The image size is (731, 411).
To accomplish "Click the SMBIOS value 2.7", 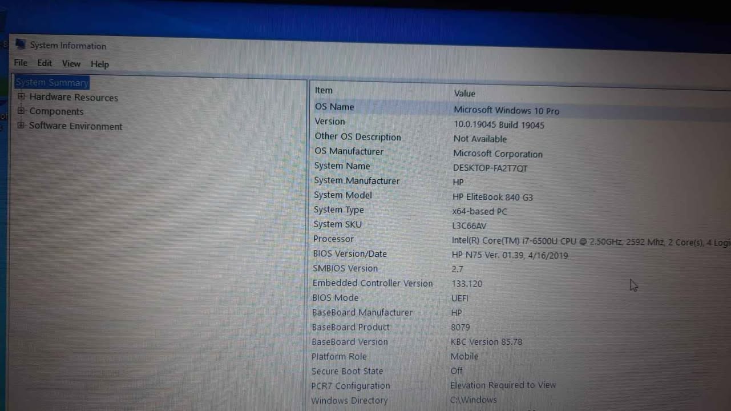I will click(x=457, y=269).
